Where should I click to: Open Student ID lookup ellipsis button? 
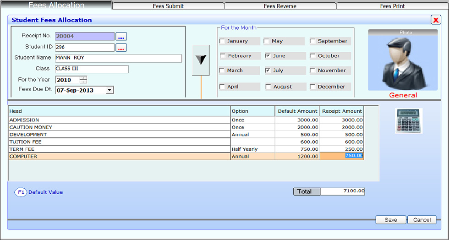coord(121,48)
